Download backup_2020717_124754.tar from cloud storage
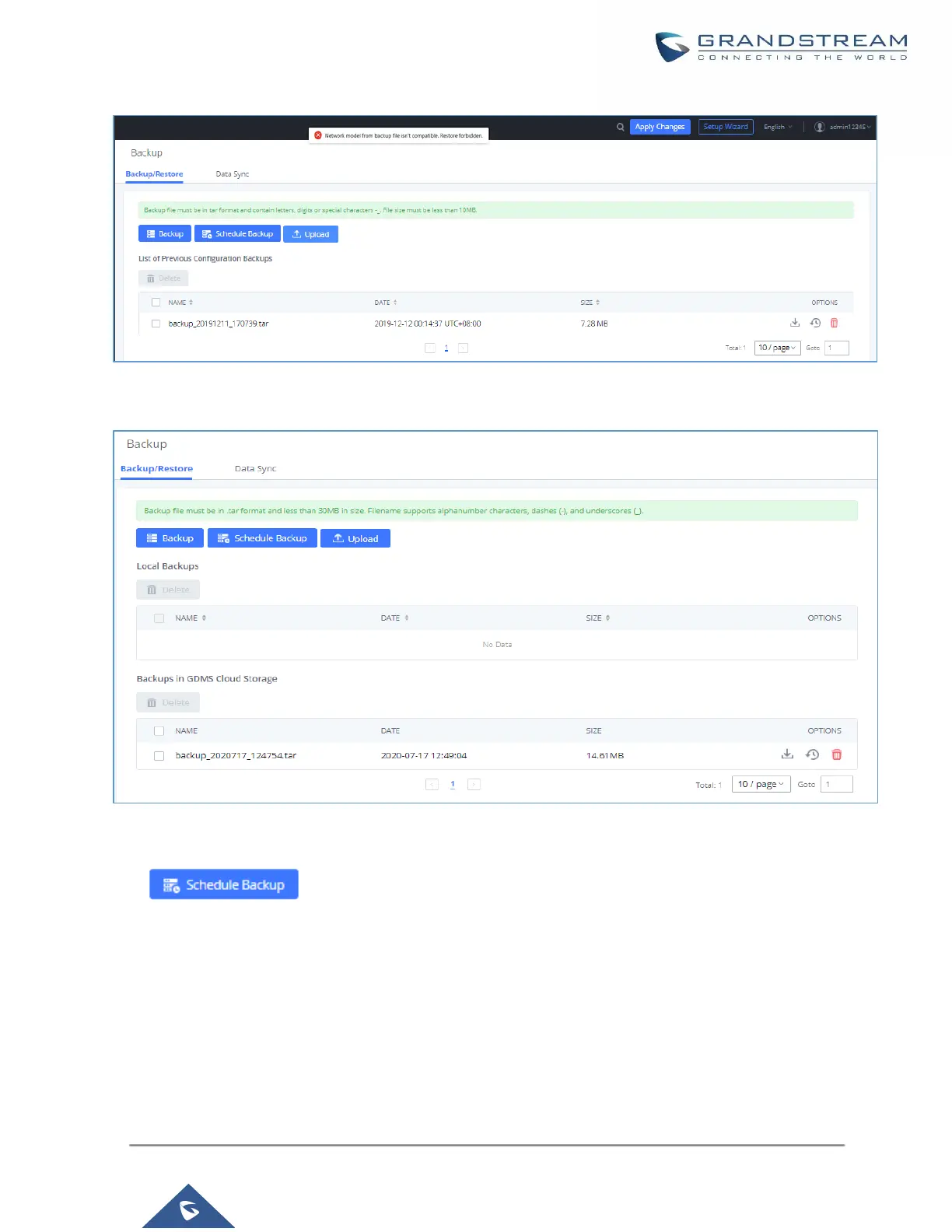 [787, 754]
